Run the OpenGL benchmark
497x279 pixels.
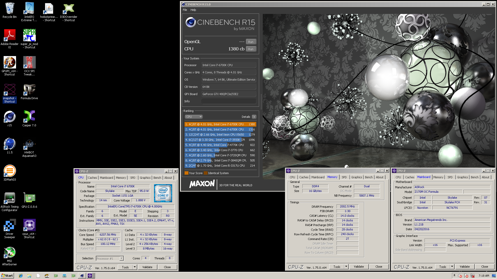tap(251, 42)
